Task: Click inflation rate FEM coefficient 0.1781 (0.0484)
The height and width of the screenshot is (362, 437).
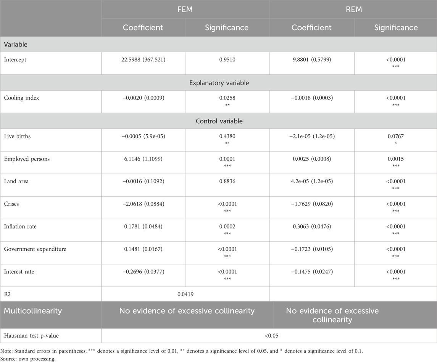Action: pyautogui.click(x=143, y=226)
